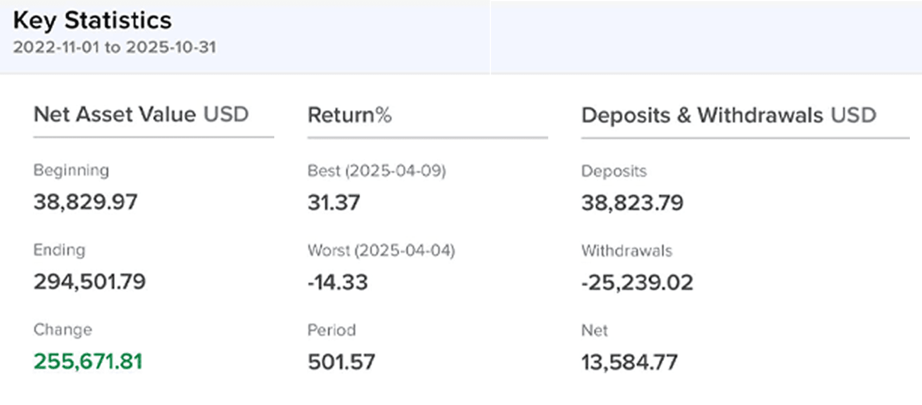Image resolution: width=922 pixels, height=405 pixels.
Task: Click the Period label under Return%
Action: [331, 330]
